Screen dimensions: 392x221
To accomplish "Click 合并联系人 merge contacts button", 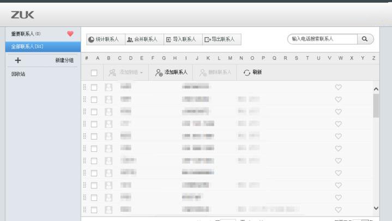I will (x=144, y=39).
